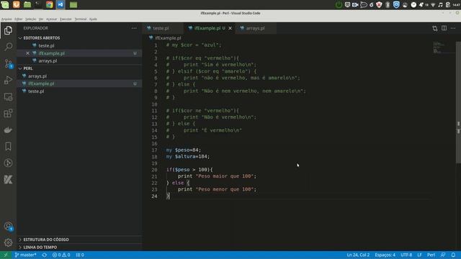Close ifExample.pl in open editors list

pyautogui.click(x=27, y=53)
